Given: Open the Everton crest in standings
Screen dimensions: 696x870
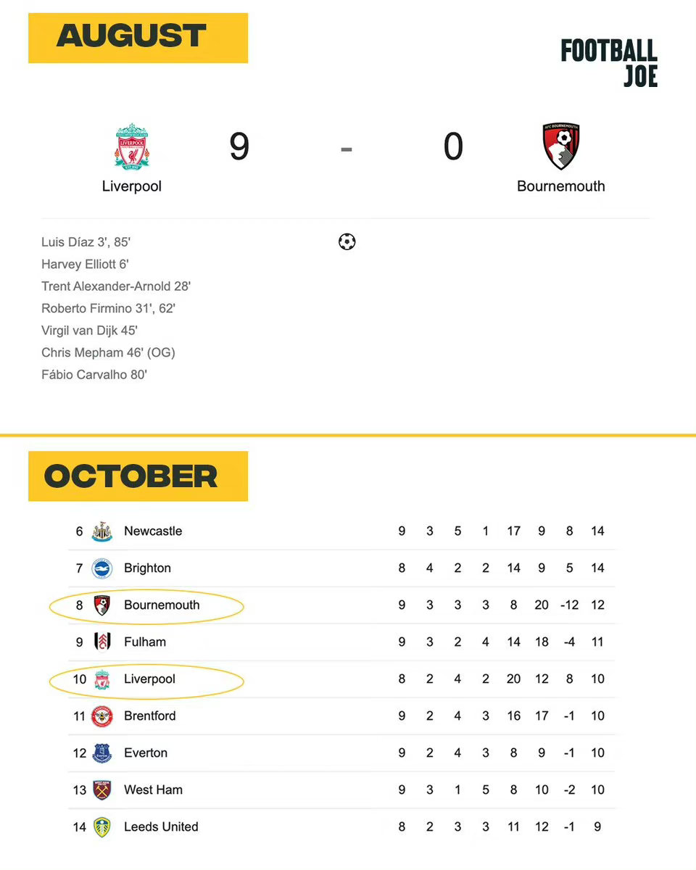Looking at the screenshot, I should click(102, 753).
